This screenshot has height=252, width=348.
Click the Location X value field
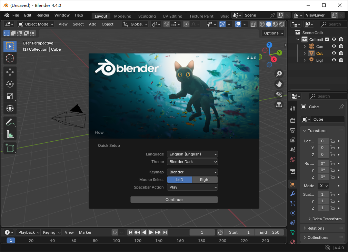(x=322, y=141)
